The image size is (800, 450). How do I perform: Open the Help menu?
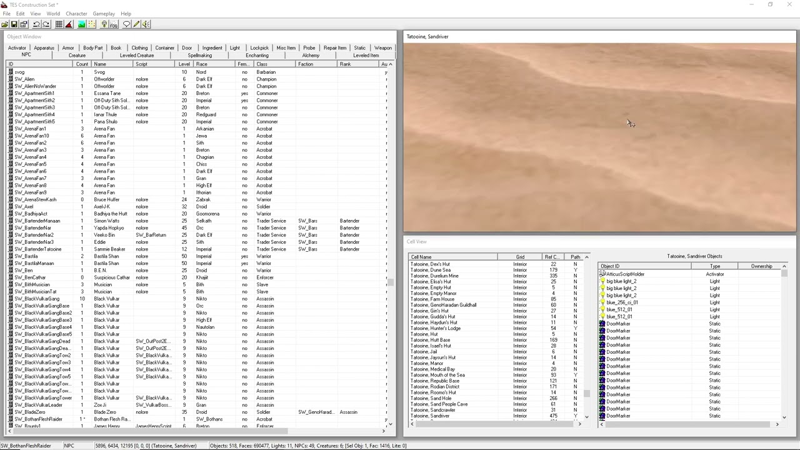[x=126, y=14]
